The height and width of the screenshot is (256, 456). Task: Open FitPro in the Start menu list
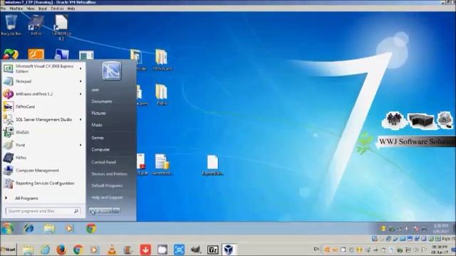pyautogui.click(x=43, y=158)
